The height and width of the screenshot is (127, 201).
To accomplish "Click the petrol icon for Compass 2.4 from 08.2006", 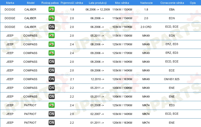I will point(51,44).
